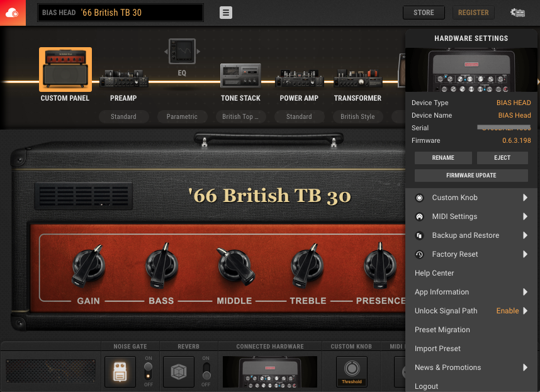Click the PRESENCE knob
The height and width of the screenshot is (392, 540).
tap(380, 266)
